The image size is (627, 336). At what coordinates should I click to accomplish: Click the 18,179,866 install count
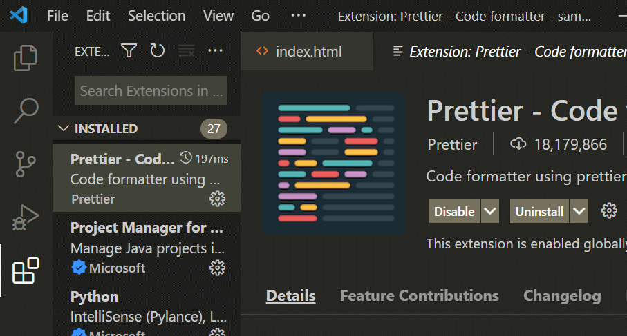click(x=570, y=144)
